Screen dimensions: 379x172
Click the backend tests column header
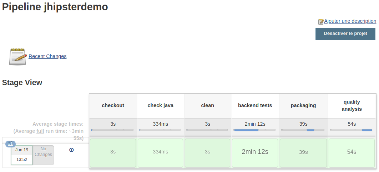point(255,106)
